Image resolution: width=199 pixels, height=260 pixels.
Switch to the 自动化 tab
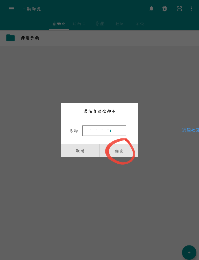(x=59, y=24)
